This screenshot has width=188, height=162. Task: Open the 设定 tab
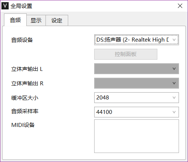[x=57, y=20]
